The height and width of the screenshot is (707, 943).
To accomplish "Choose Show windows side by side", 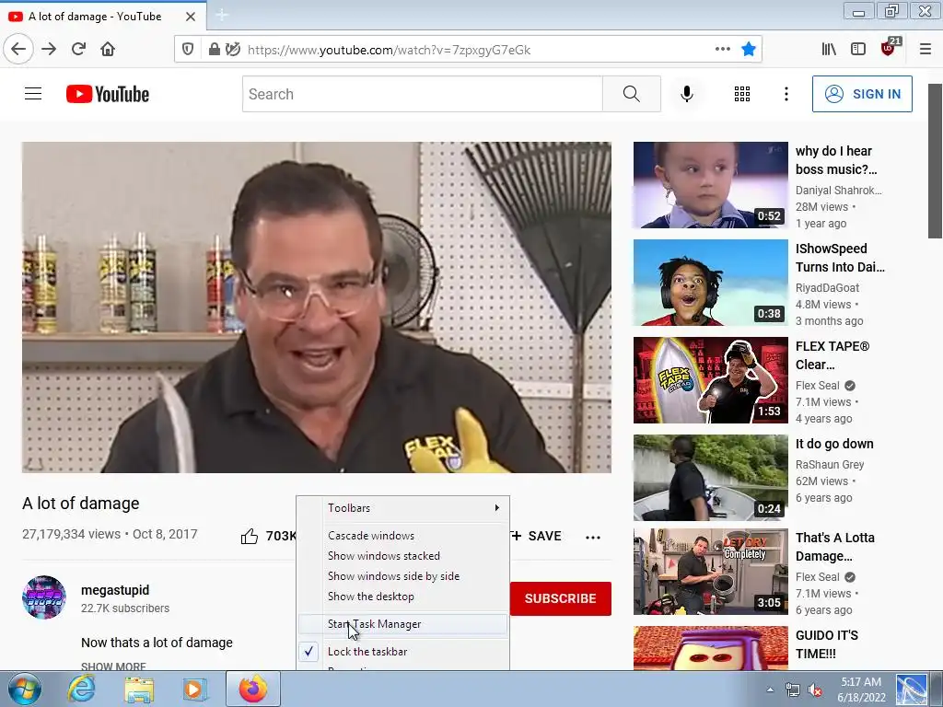I will click(403, 576).
